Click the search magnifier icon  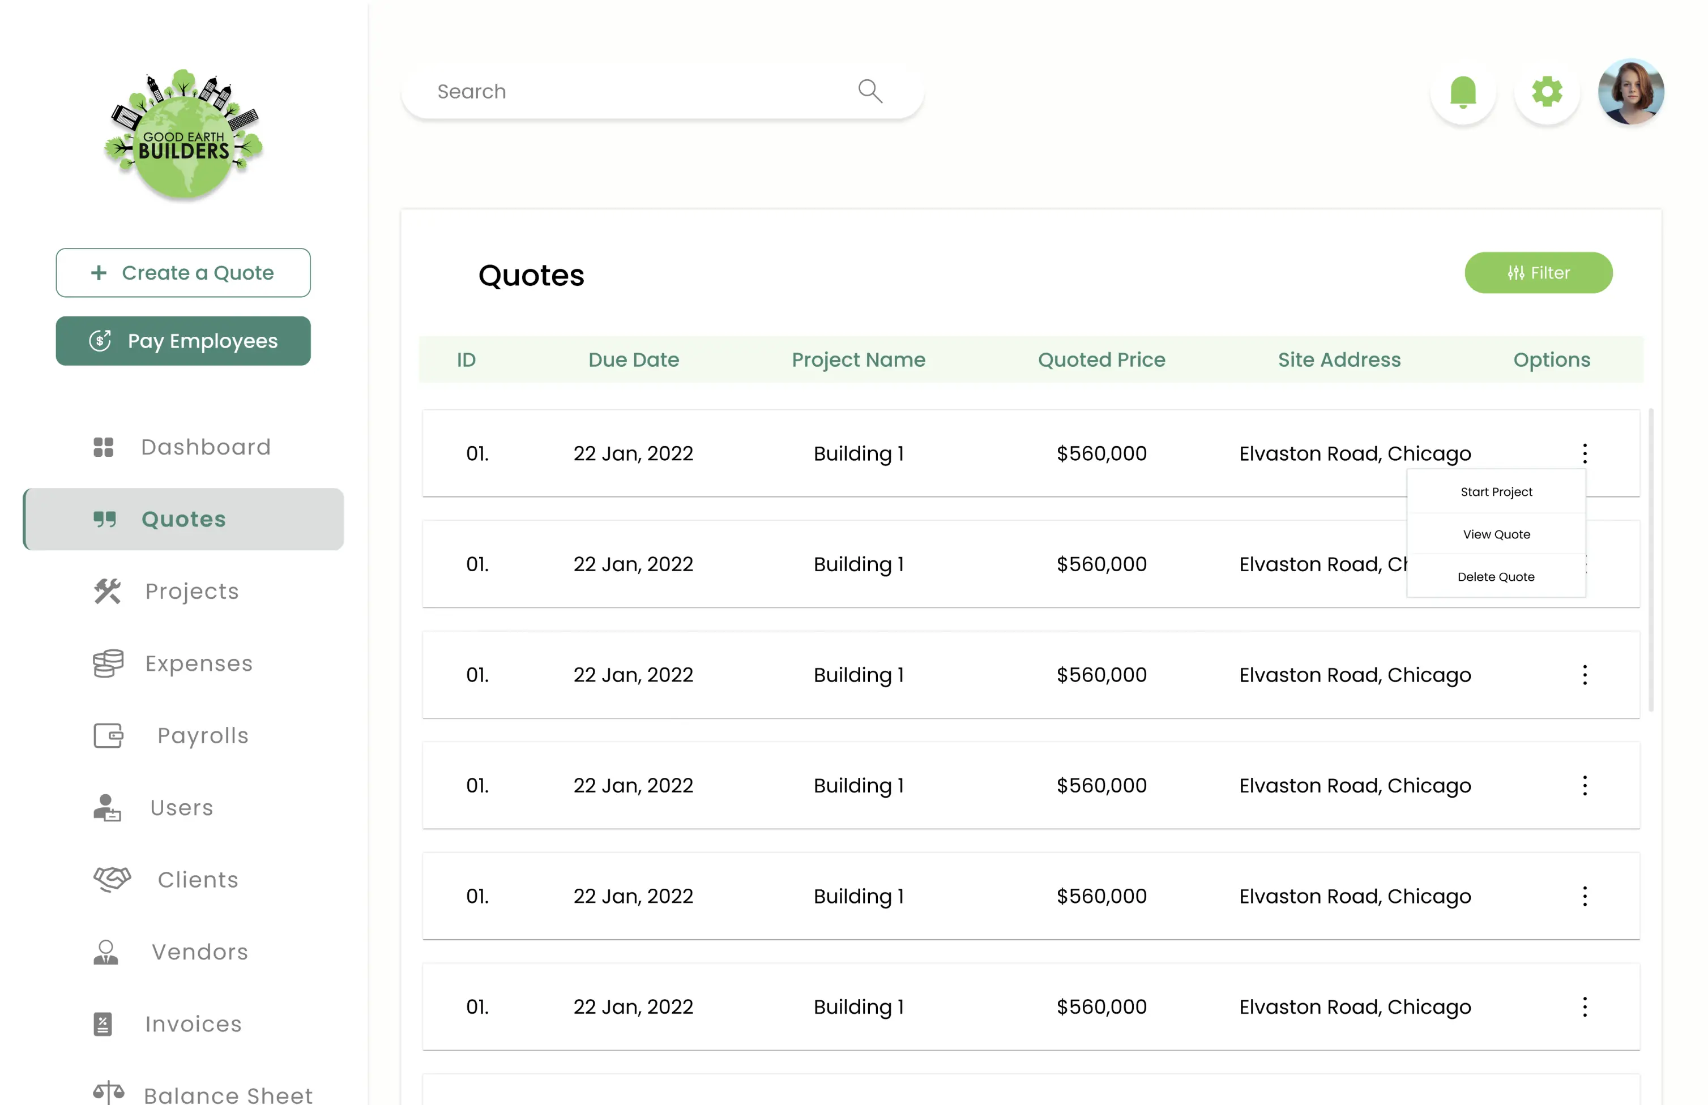(x=870, y=91)
